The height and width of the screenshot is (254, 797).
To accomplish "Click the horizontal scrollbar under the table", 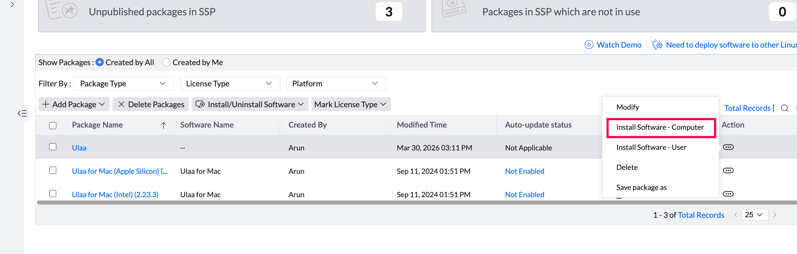I will pyautogui.click(x=309, y=202).
